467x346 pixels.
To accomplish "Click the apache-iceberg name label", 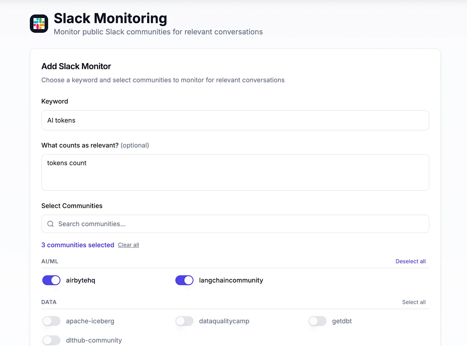I will click(x=90, y=321).
